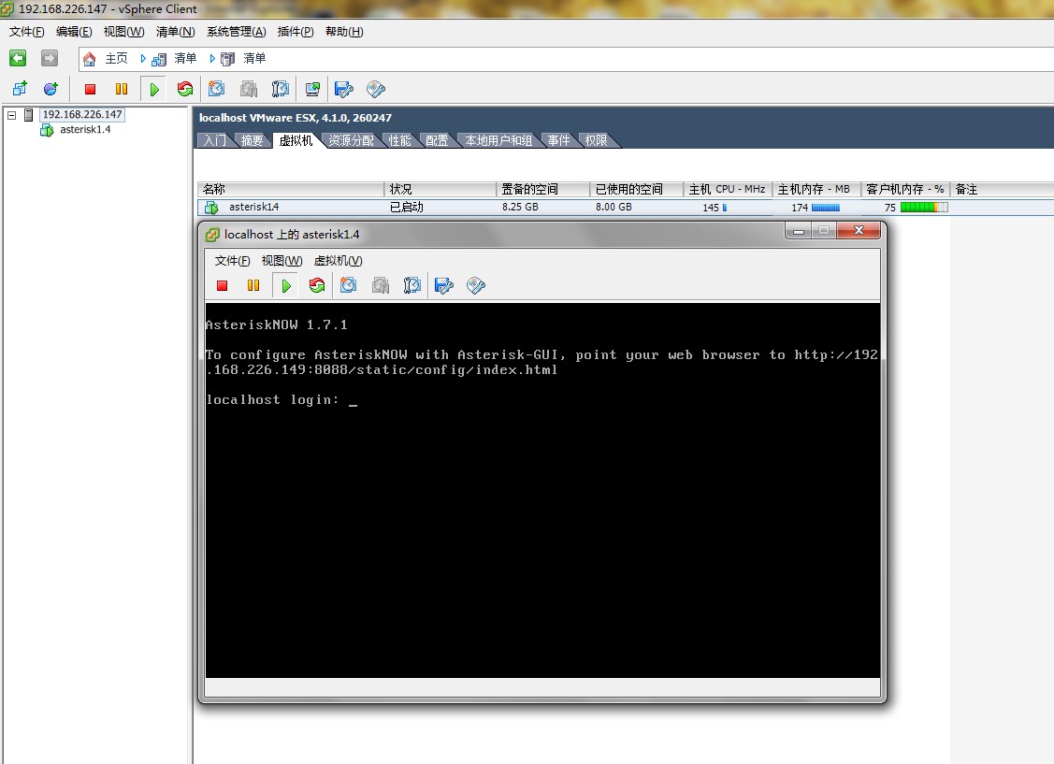Take snapshot from console window toolbar
Viewport: 1054px width, 764px height.
[348, 285]
